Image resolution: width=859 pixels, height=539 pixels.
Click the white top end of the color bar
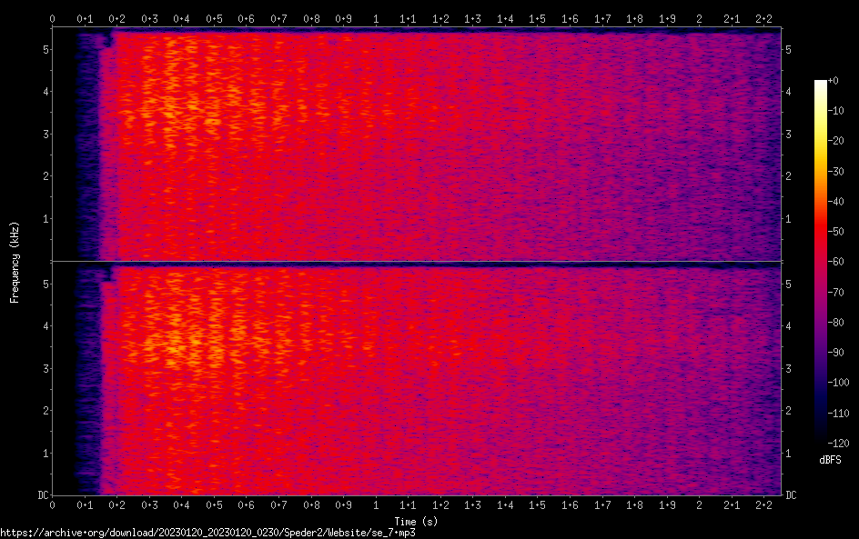point(821,83)
